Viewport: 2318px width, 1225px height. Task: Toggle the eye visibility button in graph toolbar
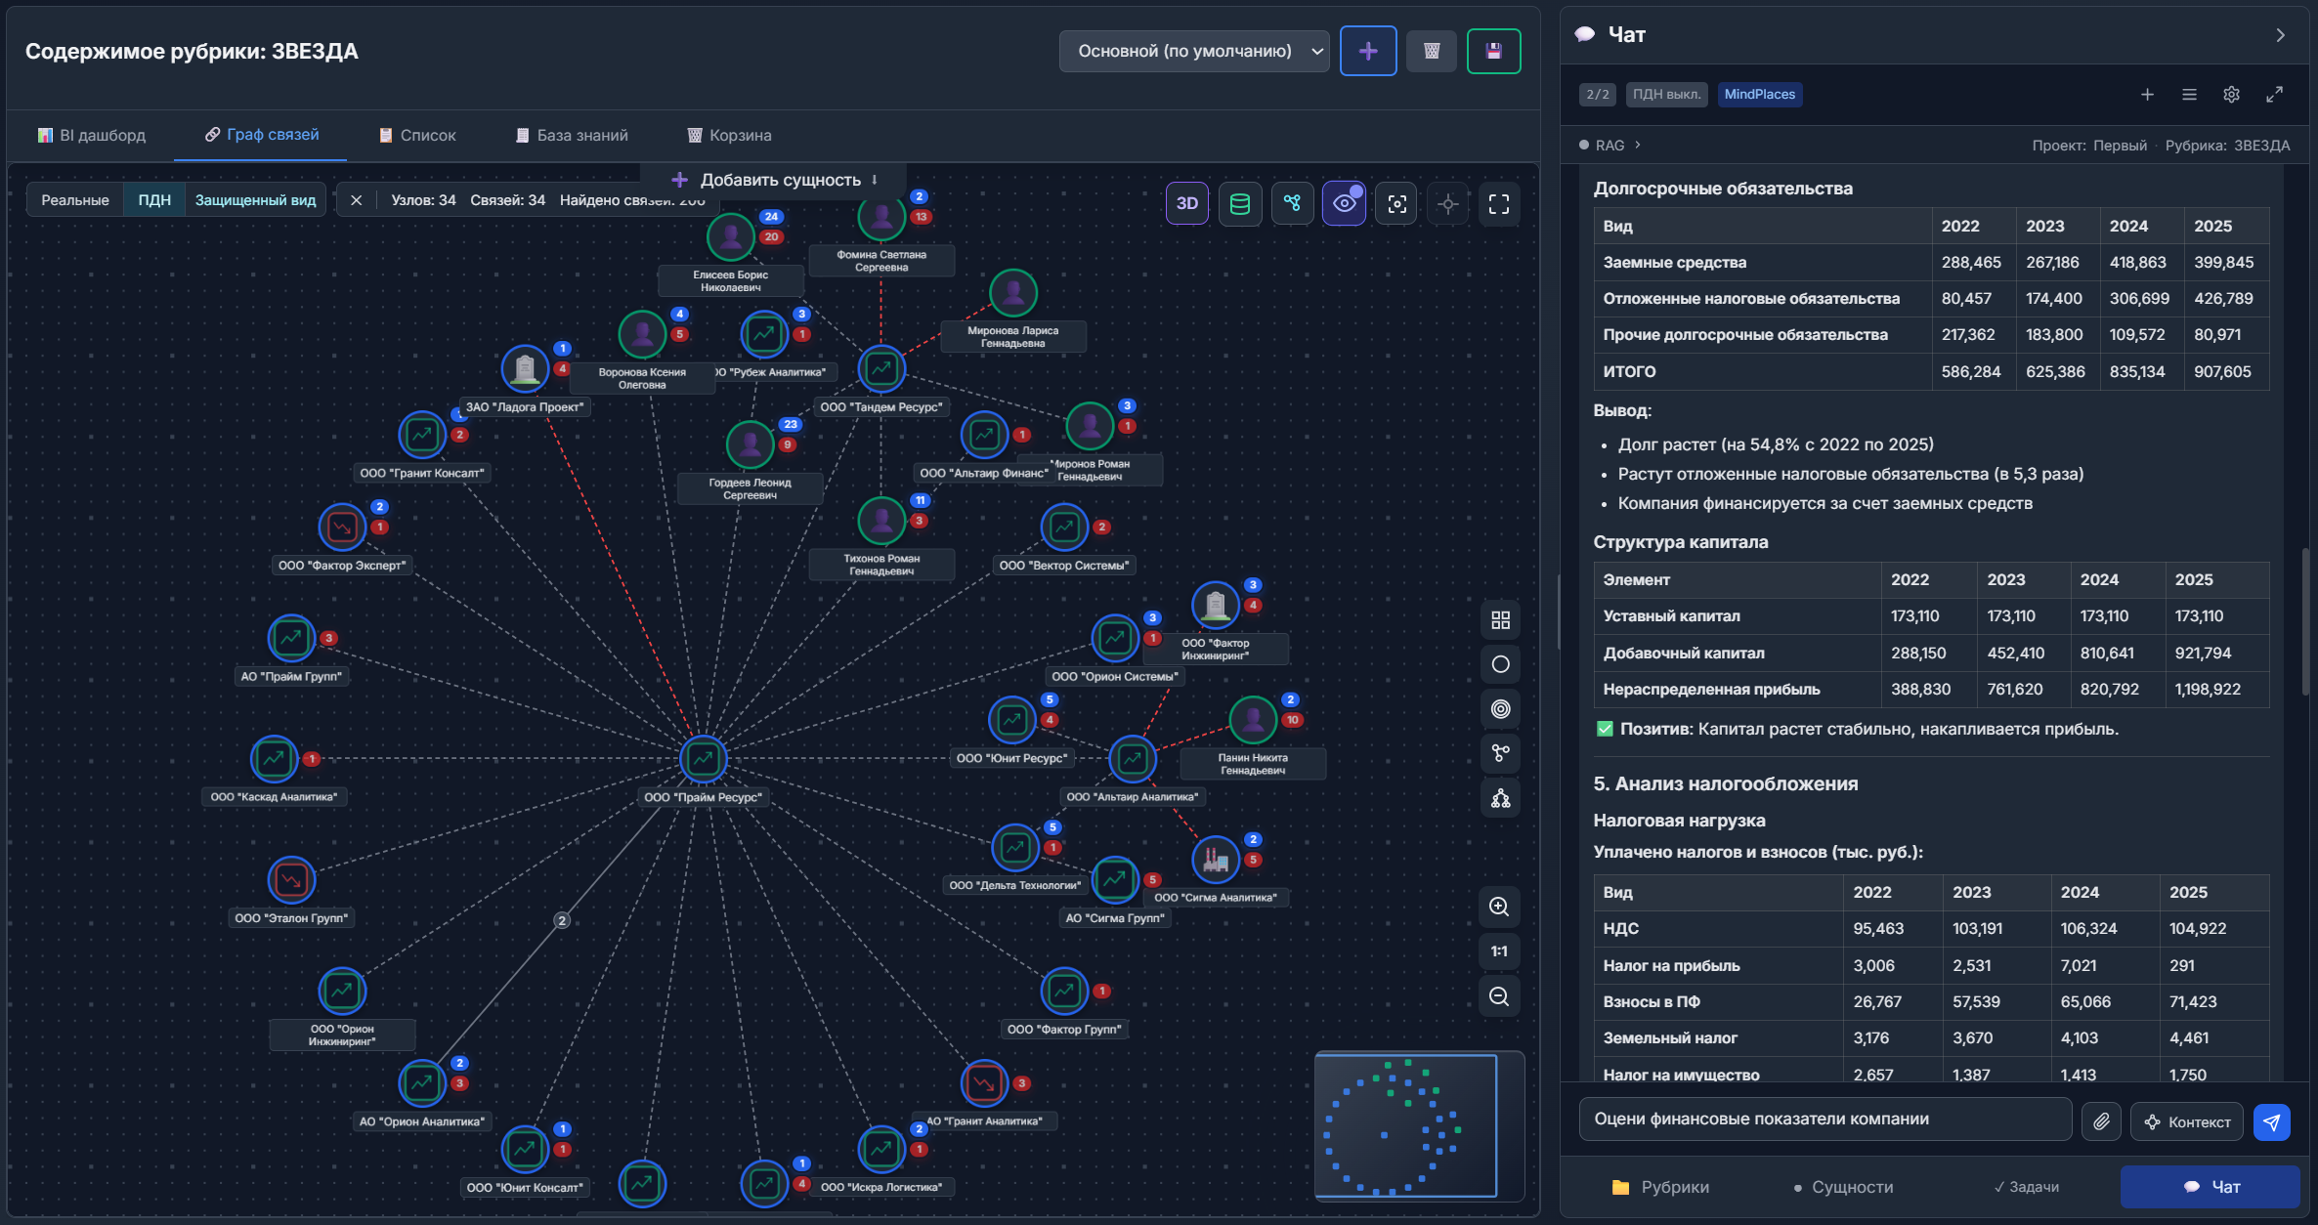pos(1344,203)
